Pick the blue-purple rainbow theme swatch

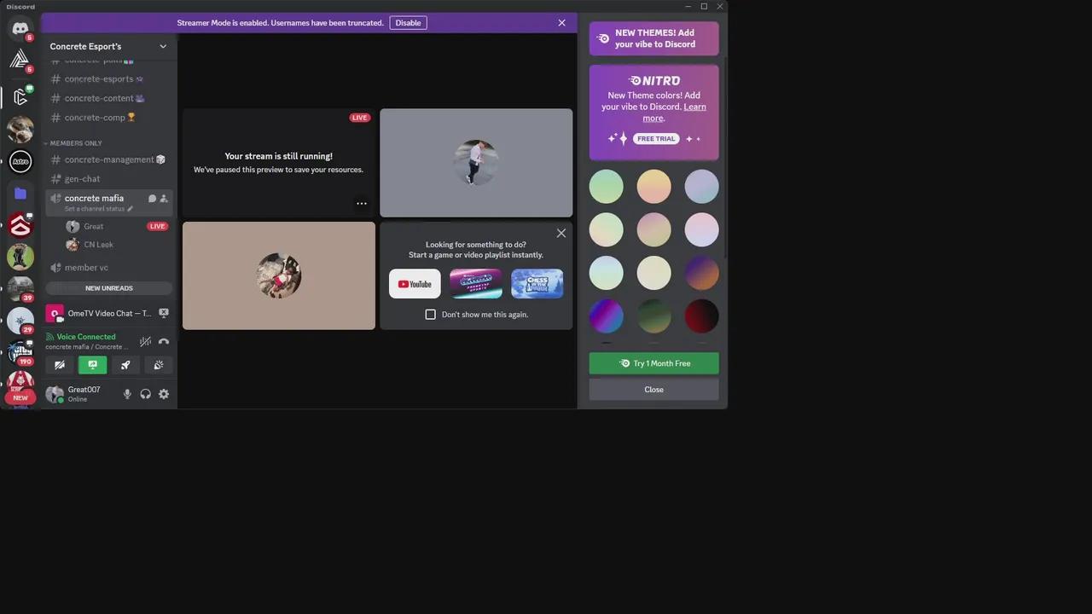(x=607, y=316)
